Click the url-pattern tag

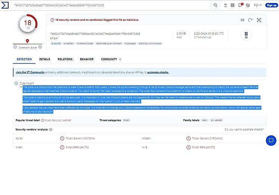pos(69,44)
